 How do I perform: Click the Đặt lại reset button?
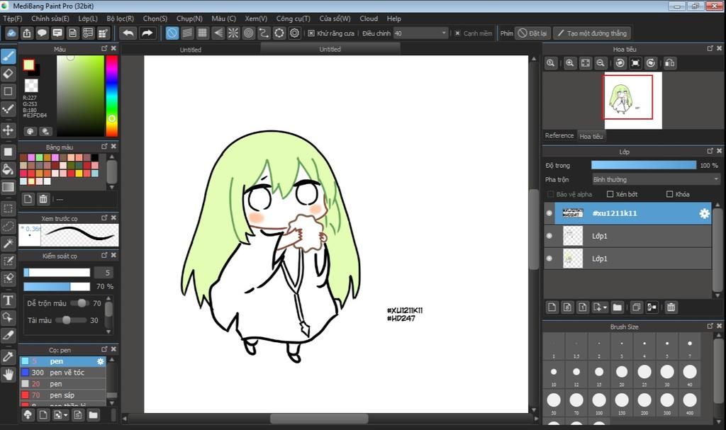pyautogui.click(x=532, y=33)
